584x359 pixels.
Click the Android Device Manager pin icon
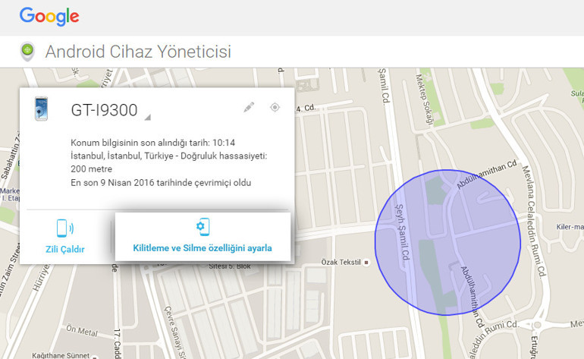[27, 52]
